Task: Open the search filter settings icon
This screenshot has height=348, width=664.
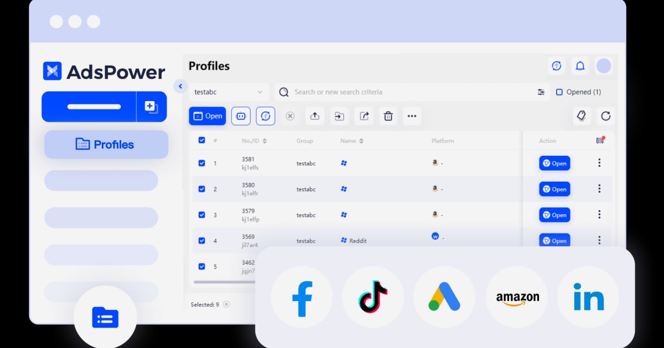Action: click(x=541, y=92)
